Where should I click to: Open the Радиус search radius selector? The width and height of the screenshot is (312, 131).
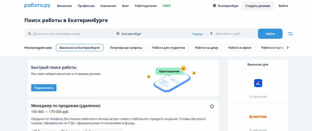click(x=198, y=34)
